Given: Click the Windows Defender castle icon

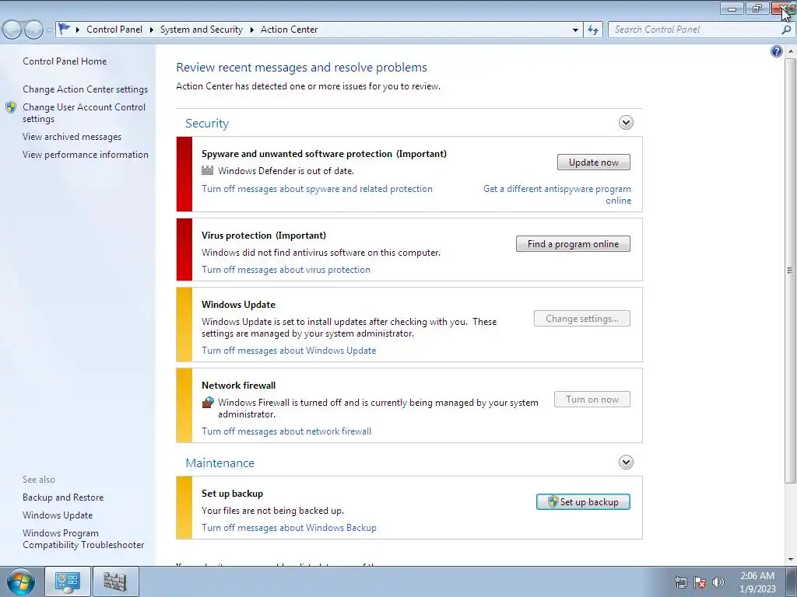Looking at the screenshot, I should point(207,170).
